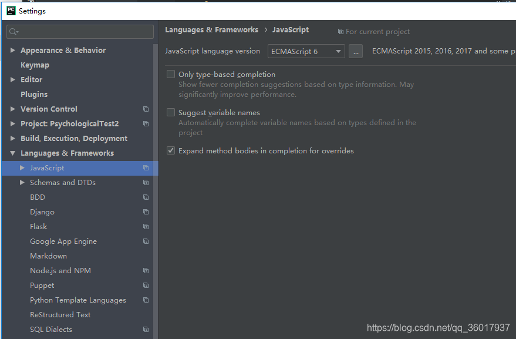The width and height of the screenshot is (516, 339).
Task: Click Schemas and DTDs entry
Action: click(63, 183)
